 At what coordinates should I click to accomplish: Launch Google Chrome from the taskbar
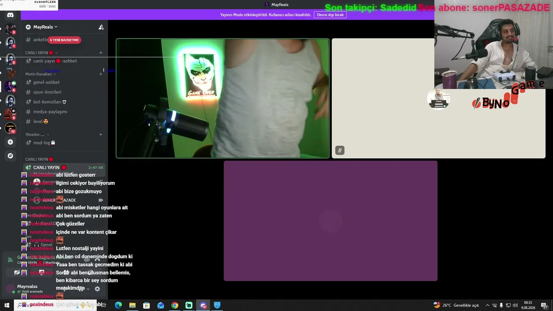[175, 305]
